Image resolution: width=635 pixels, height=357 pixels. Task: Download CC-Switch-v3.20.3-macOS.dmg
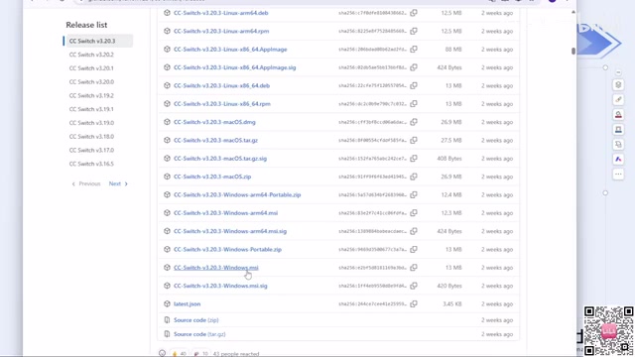214,122
